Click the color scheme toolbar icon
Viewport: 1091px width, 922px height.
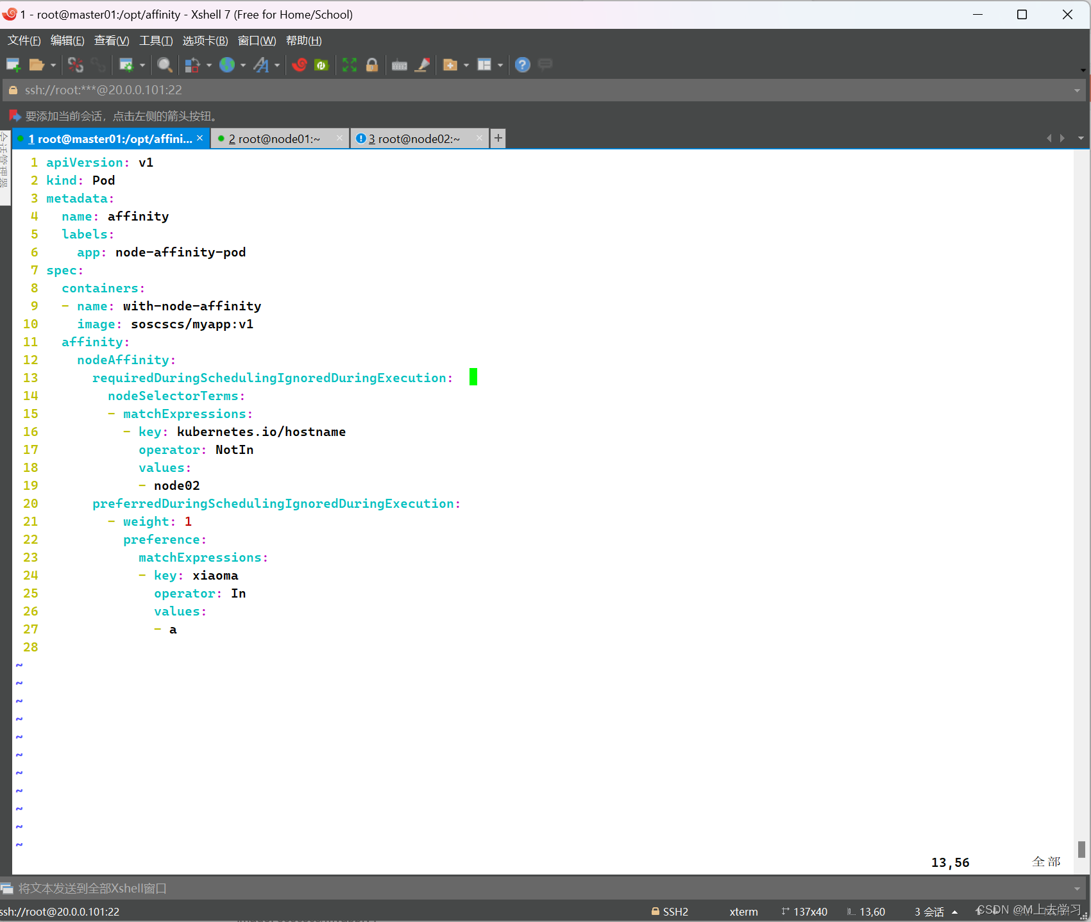192,65
